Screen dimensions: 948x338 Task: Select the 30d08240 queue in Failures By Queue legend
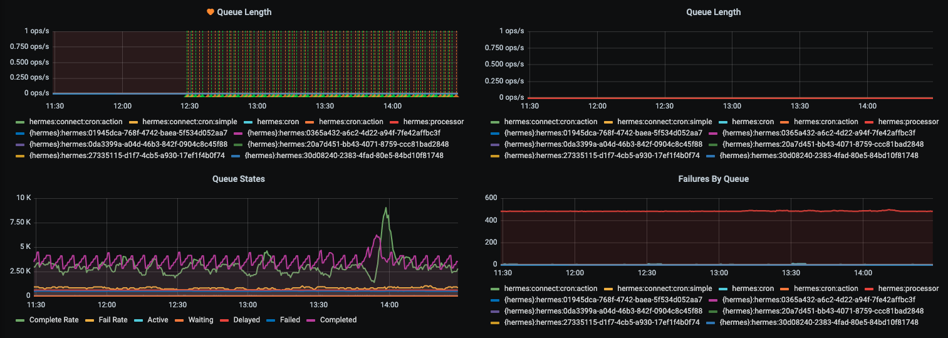click(x=819, y=322)
